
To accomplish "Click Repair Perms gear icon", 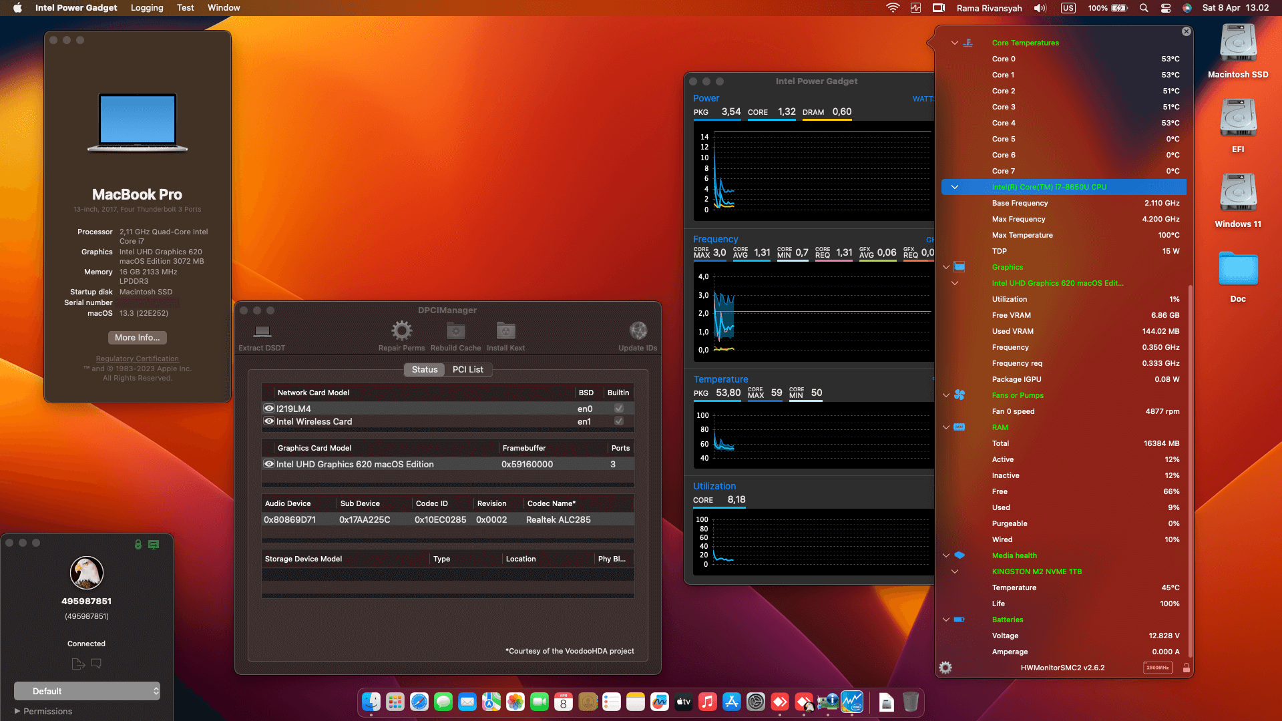I will click(401, 330).
